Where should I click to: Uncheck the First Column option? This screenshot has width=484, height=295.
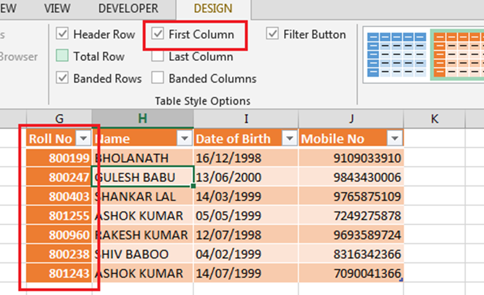tap(159, 34)
